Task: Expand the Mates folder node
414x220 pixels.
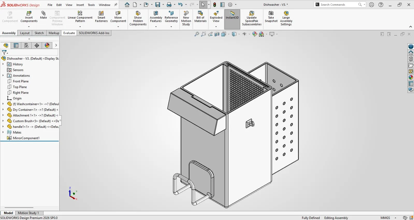Action: tap(3, 132)
